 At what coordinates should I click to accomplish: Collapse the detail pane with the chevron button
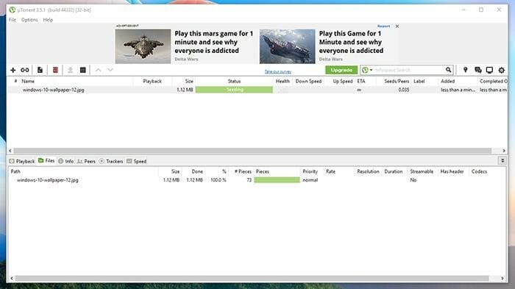pyautogui.click(x=502, y=160)
